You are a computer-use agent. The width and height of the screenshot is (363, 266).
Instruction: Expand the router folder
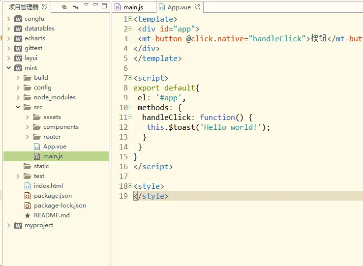(28, 137)
